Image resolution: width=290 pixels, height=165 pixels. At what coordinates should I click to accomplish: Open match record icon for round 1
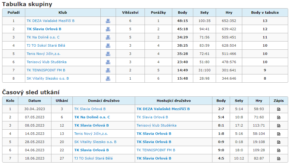[279, 109]
